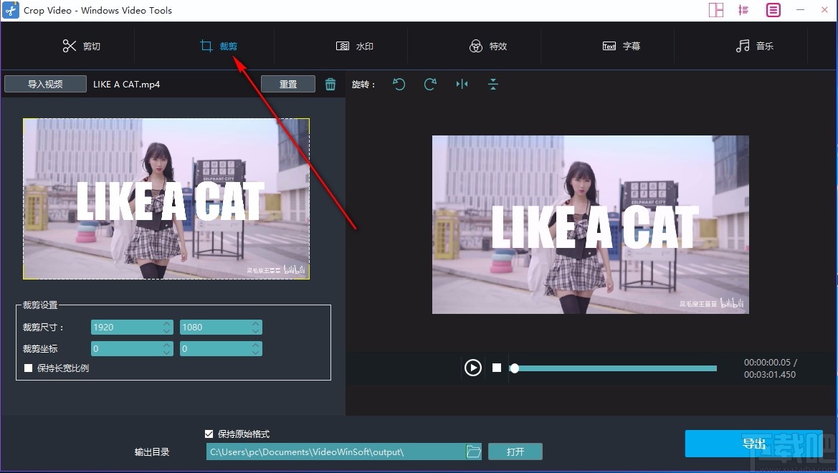The height and width of the screenshot is (473, 838).
Task: Flip the video horizontally
Action: (462, 84)
